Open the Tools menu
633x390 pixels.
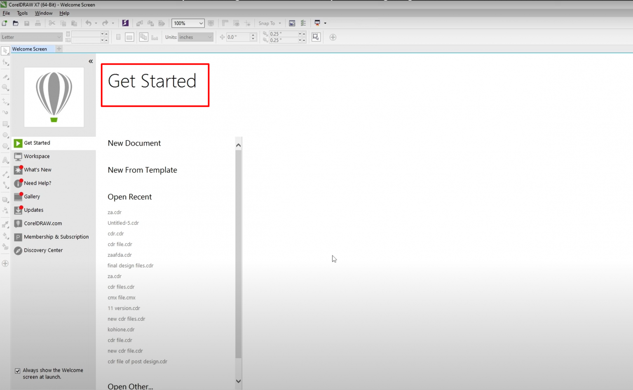tap(22, 13)
